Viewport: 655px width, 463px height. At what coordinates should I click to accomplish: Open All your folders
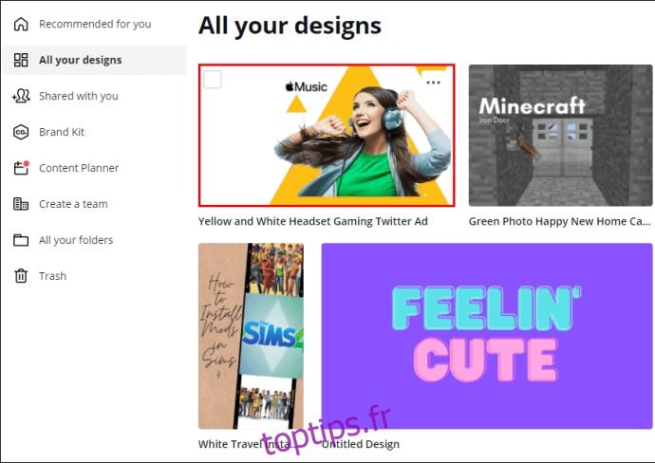point(76,240)
